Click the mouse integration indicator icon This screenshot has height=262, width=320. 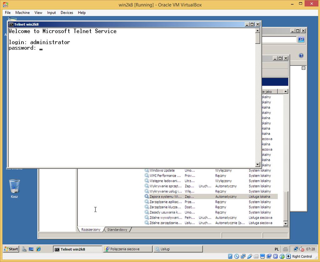pos(282,256)
